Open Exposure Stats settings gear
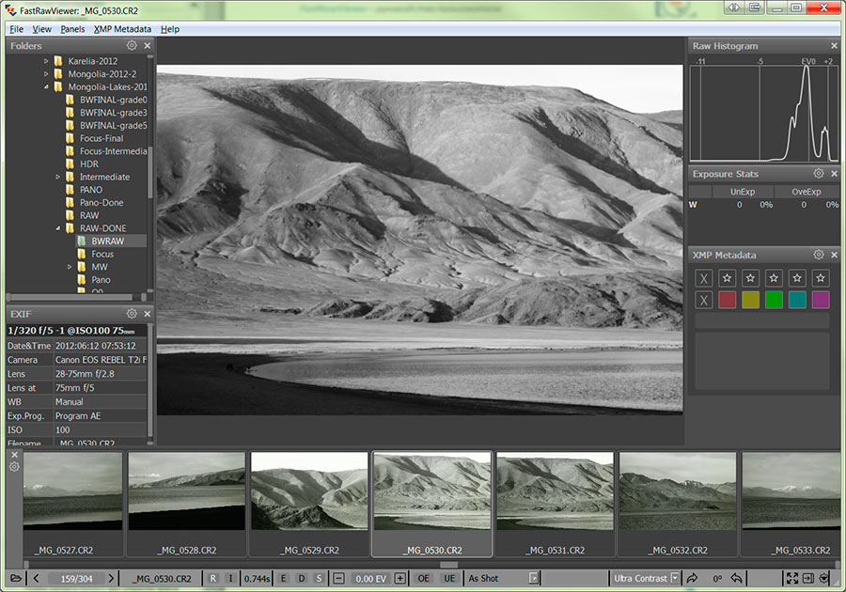 pos(819,174)
